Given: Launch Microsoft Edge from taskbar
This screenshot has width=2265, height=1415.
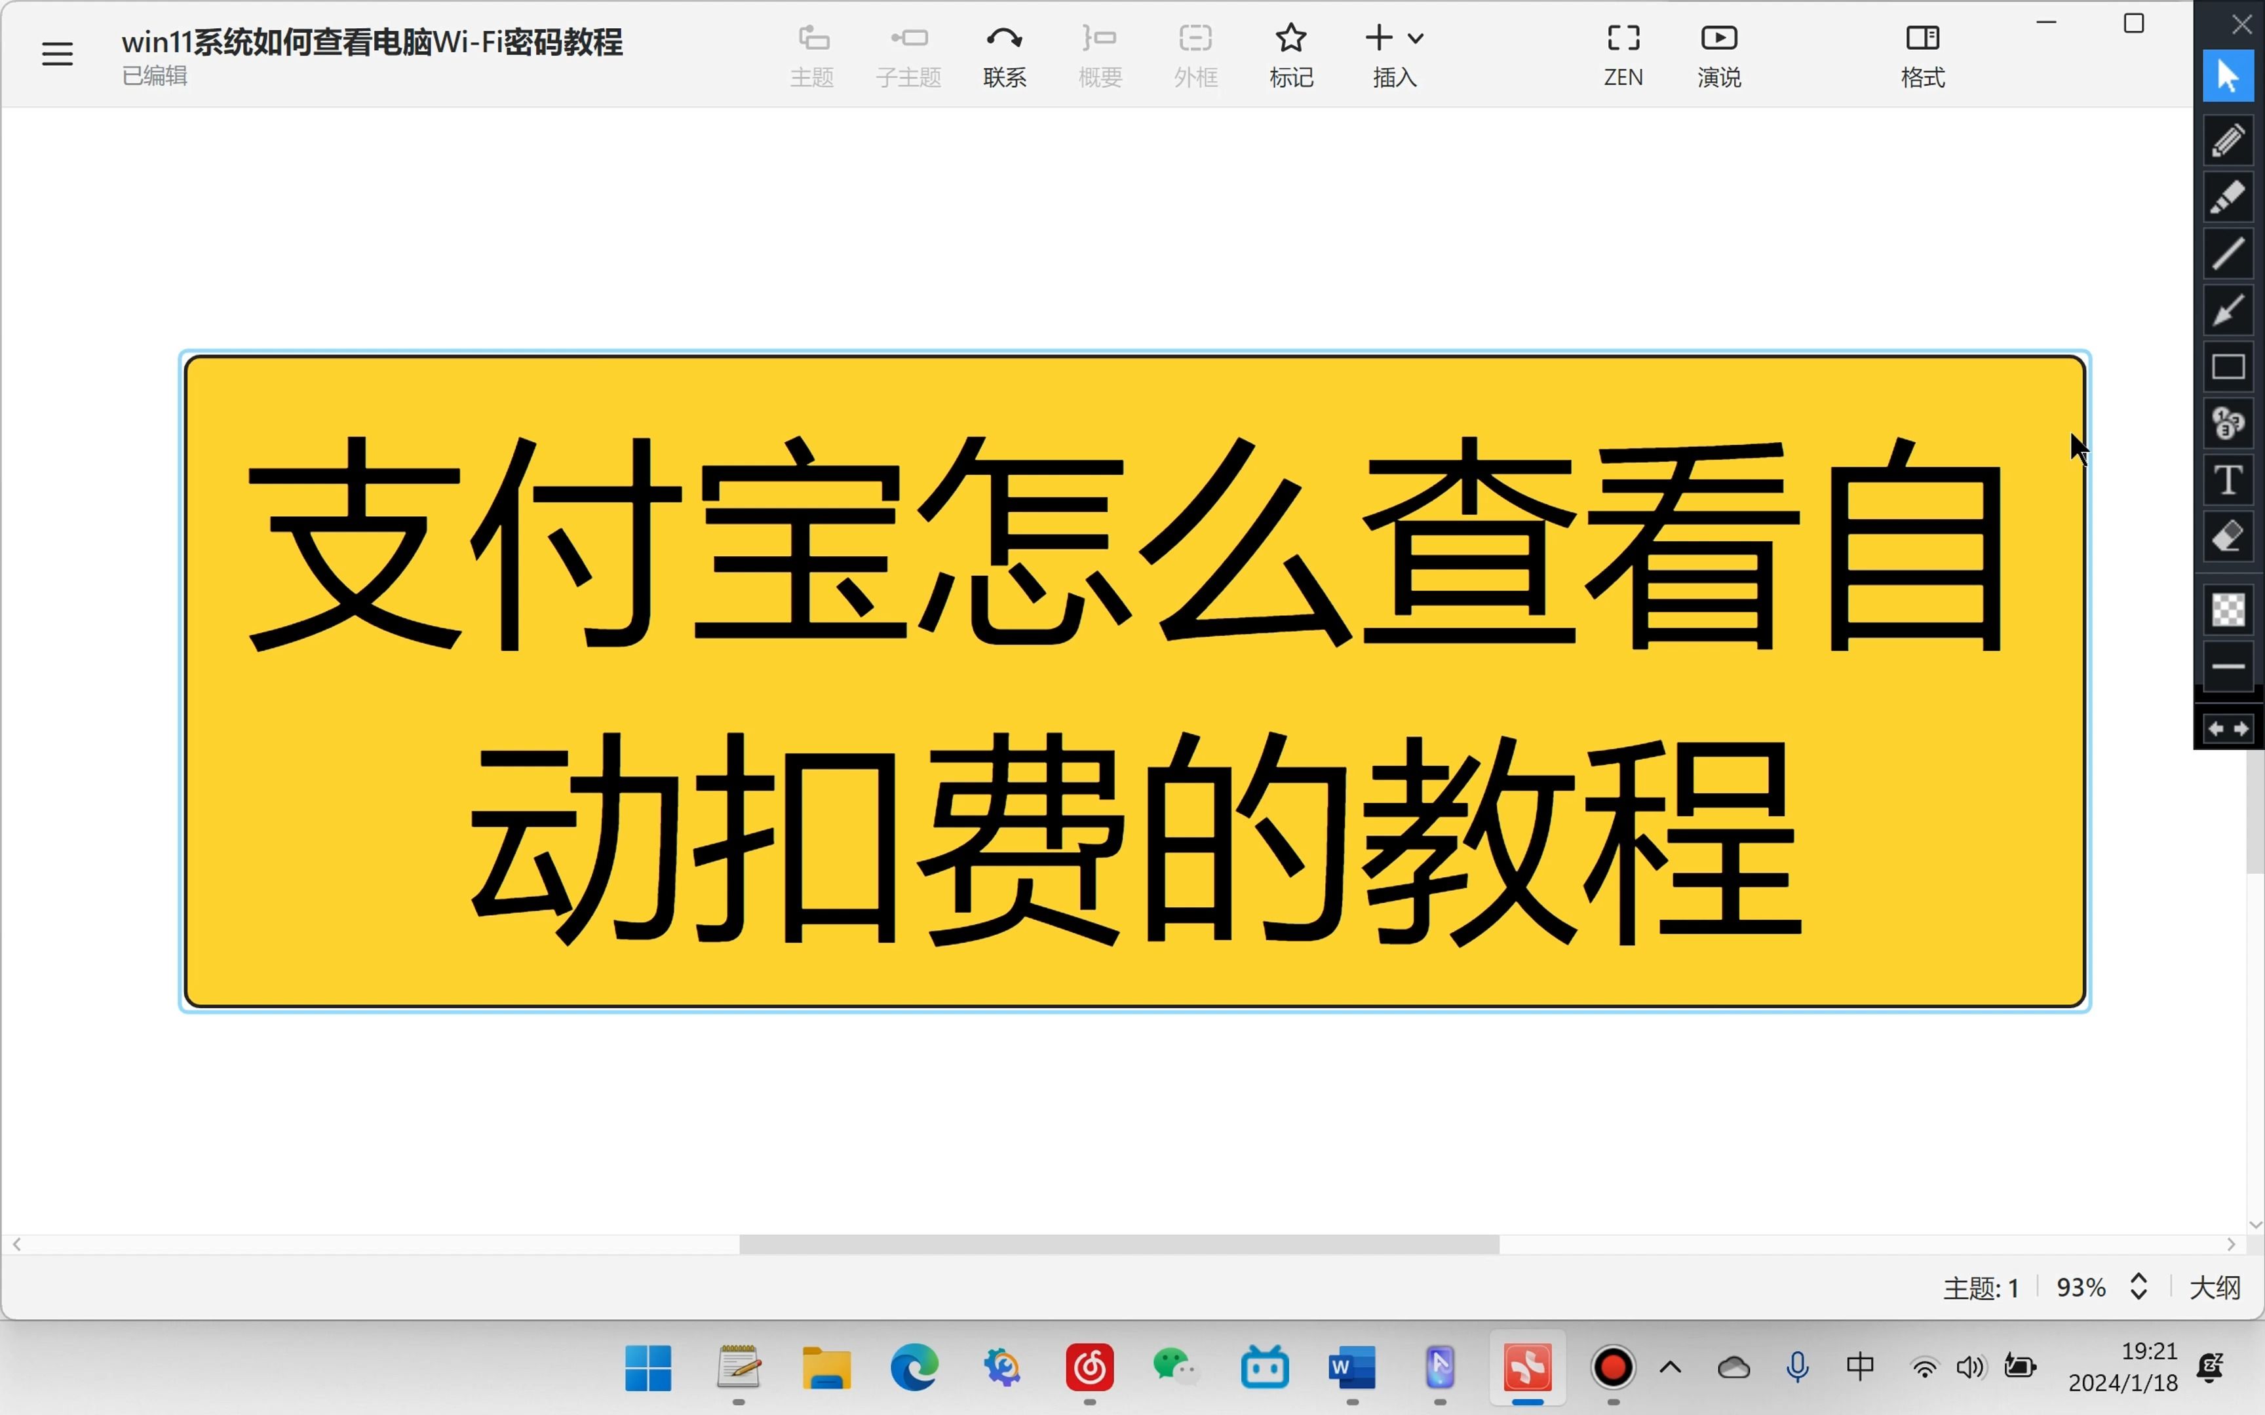Looking at the screenshot, I should [914, 1368].
